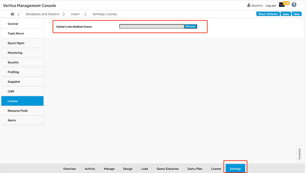Click Reset Defaults button
Viewport: 306px width, 173px height.
point(268,14)
